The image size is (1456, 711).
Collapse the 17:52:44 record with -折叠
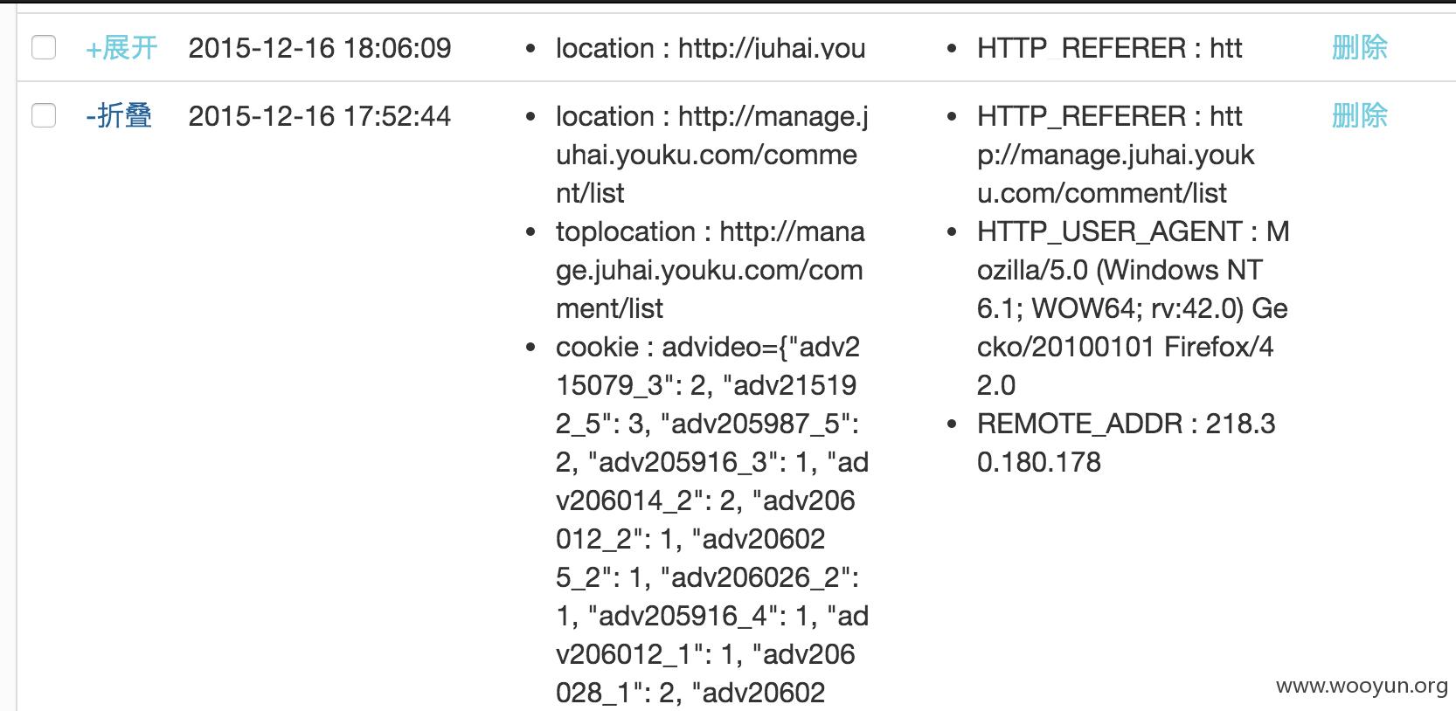[x=119, y=116]
